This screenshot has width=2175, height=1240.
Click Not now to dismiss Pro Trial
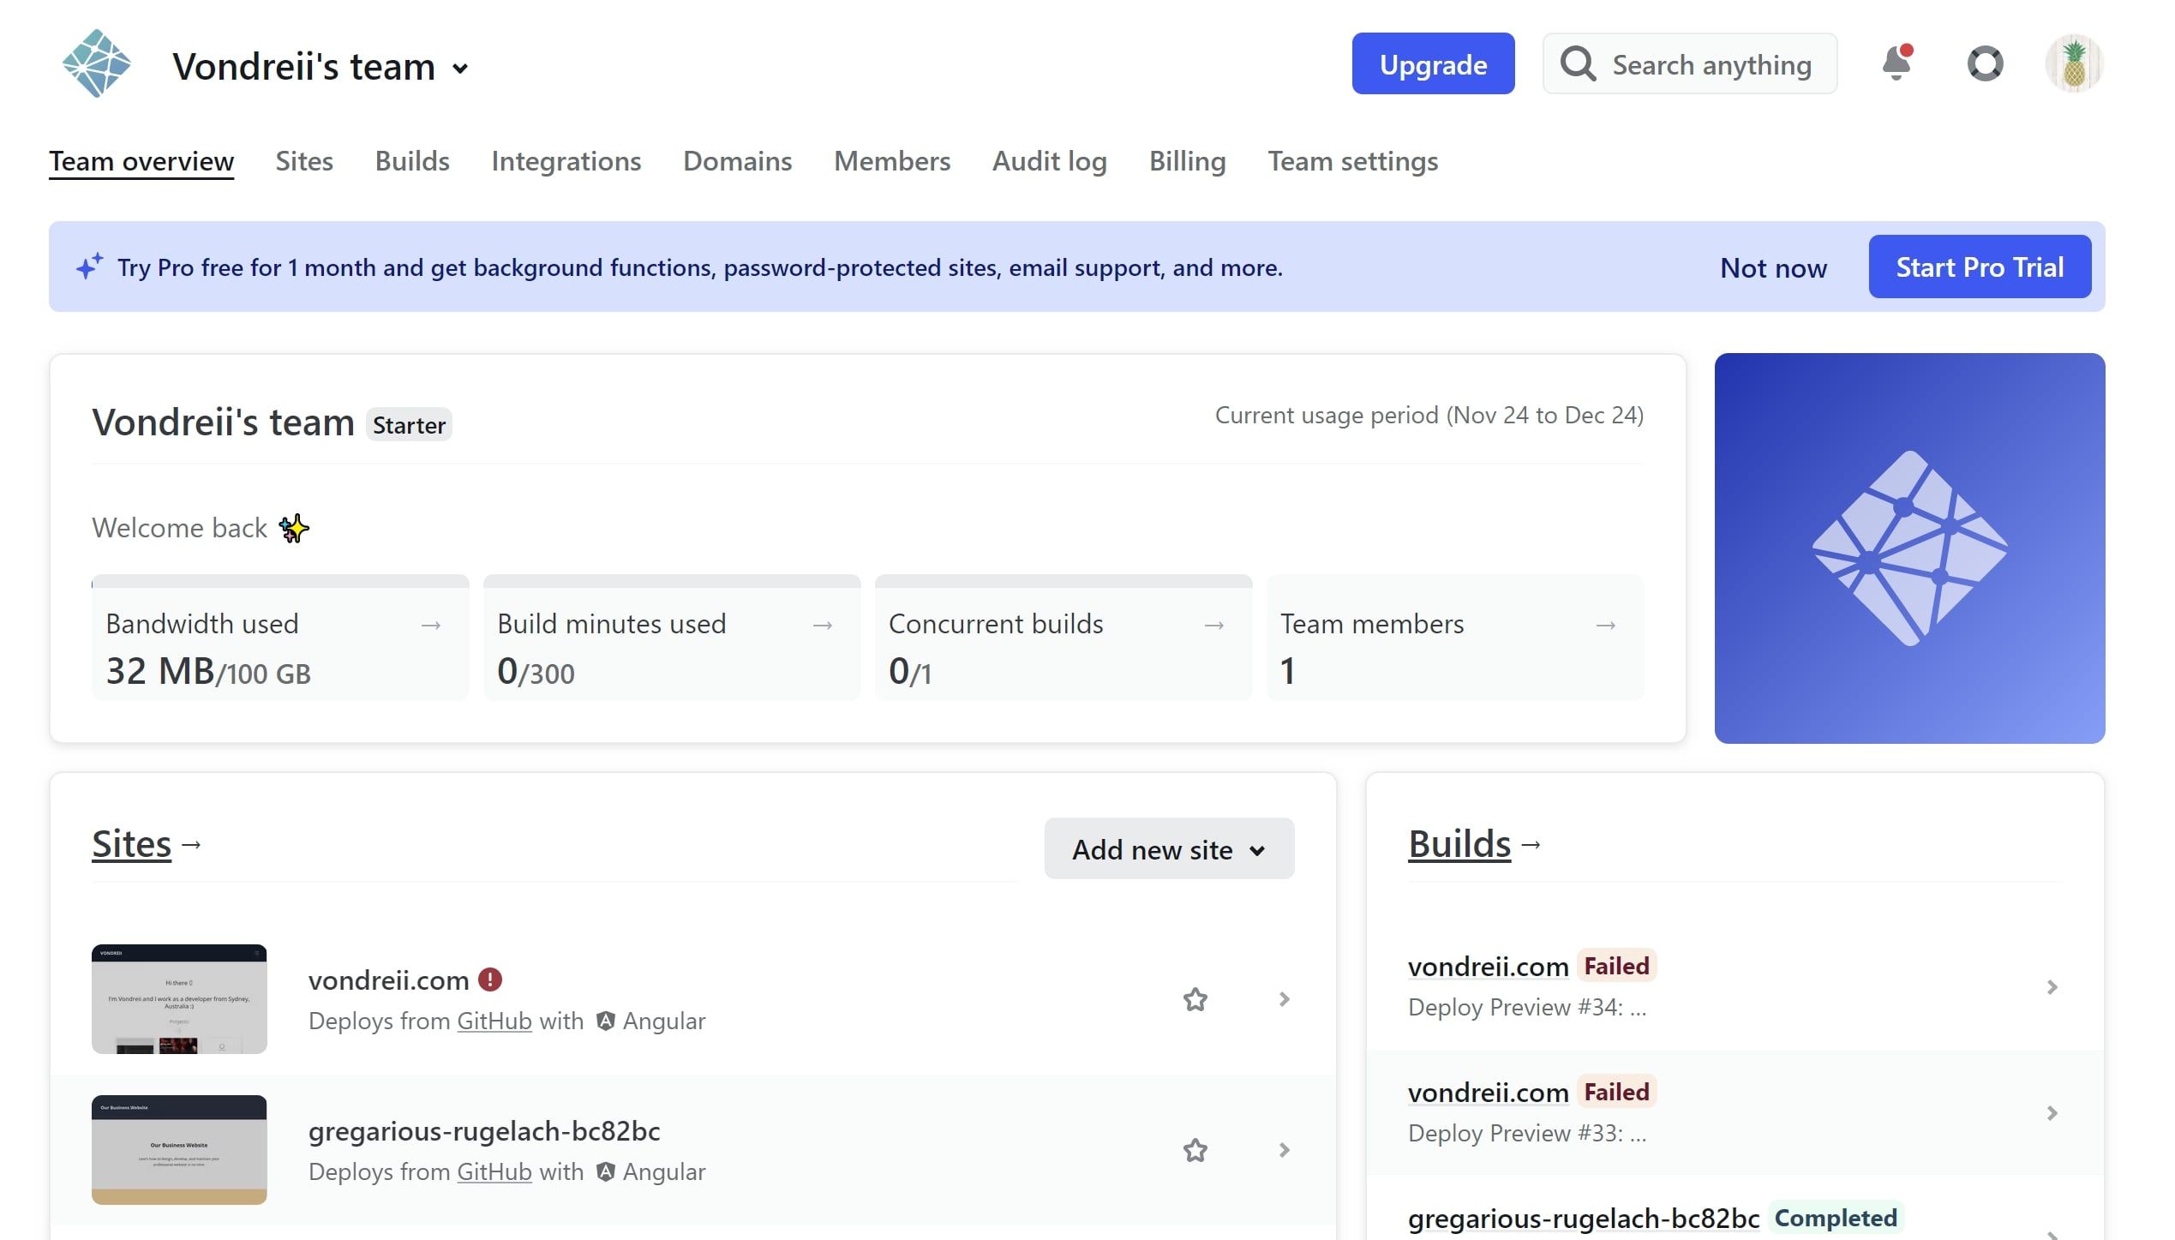point(1773,266)
